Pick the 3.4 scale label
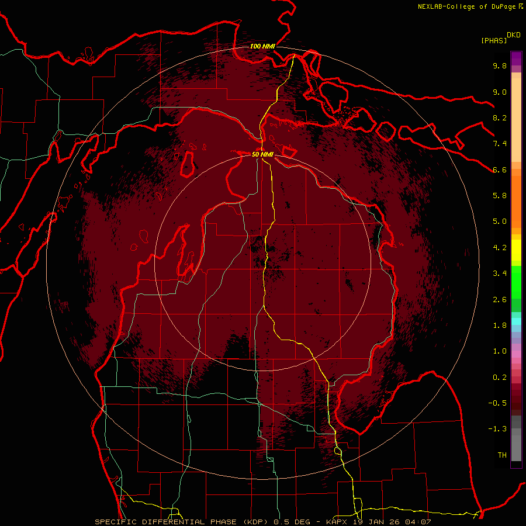This screenshot has width=526, height=526. (500, 274)
